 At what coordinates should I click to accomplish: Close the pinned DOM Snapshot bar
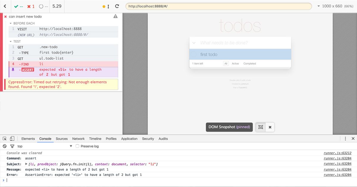pyautogui.click(x=270, y=127)
